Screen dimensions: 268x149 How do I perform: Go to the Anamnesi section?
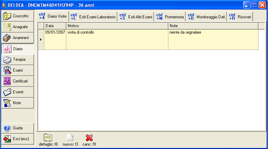coord(18,38)
